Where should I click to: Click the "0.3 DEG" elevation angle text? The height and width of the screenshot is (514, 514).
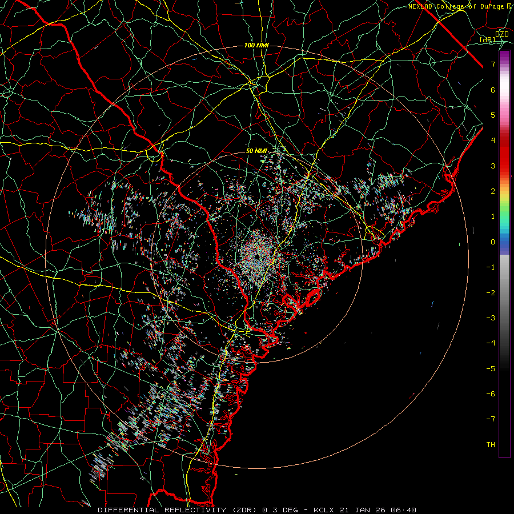(x=280, y=510)
